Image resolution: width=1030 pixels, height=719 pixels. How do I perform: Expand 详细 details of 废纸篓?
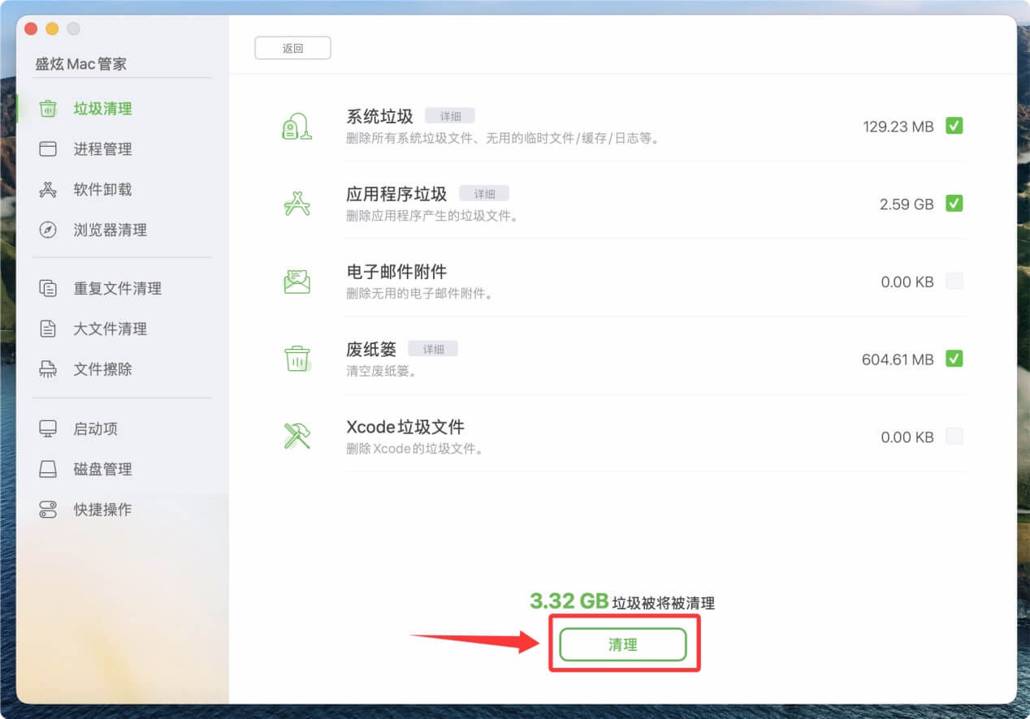[434, 347]
